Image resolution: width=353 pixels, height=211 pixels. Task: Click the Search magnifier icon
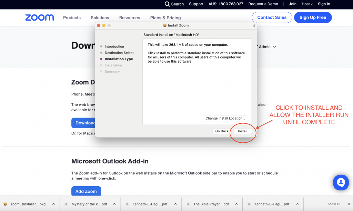click(167, 4)
